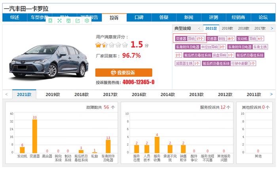Select 2017款 in 典型故障 panel
Screen dimensions: 277x169
[260, 28]
